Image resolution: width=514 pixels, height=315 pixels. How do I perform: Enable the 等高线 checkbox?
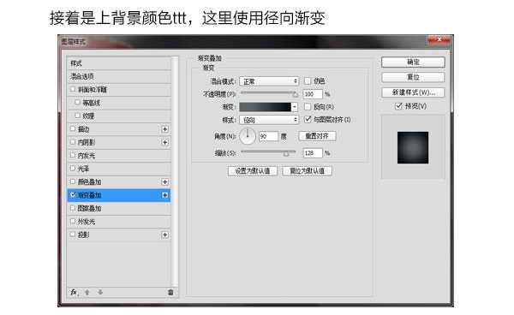pyautogui.click(x=77, y=103)
